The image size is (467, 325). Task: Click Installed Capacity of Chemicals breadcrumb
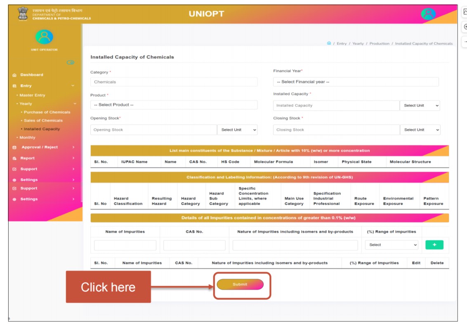pos(424,43)
